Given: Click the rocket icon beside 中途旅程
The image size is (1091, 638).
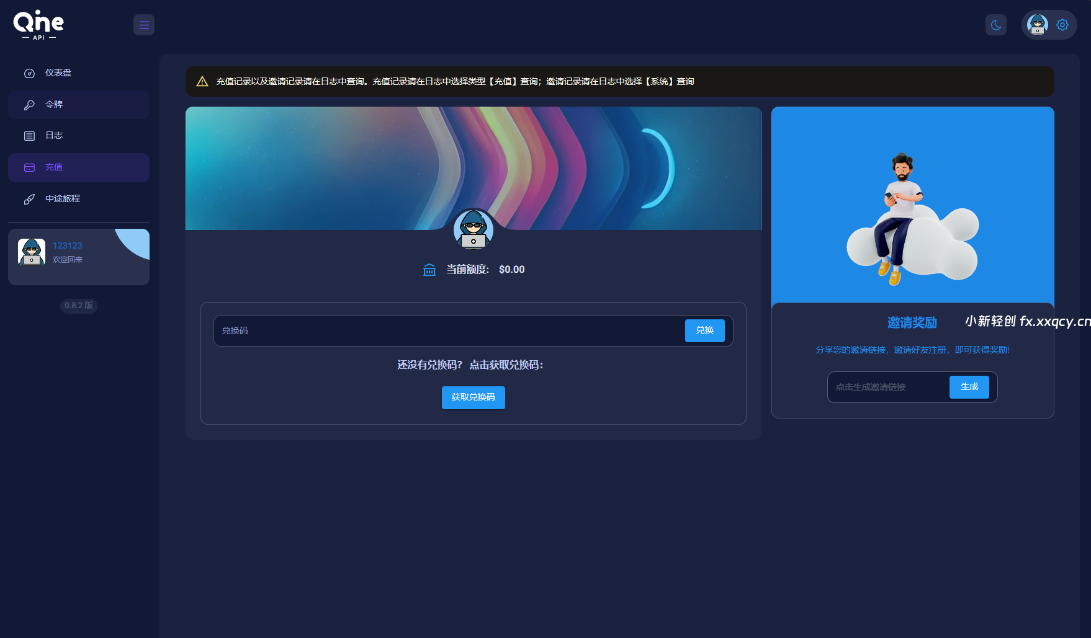Looking at the screenshot, I should point(29,199).
